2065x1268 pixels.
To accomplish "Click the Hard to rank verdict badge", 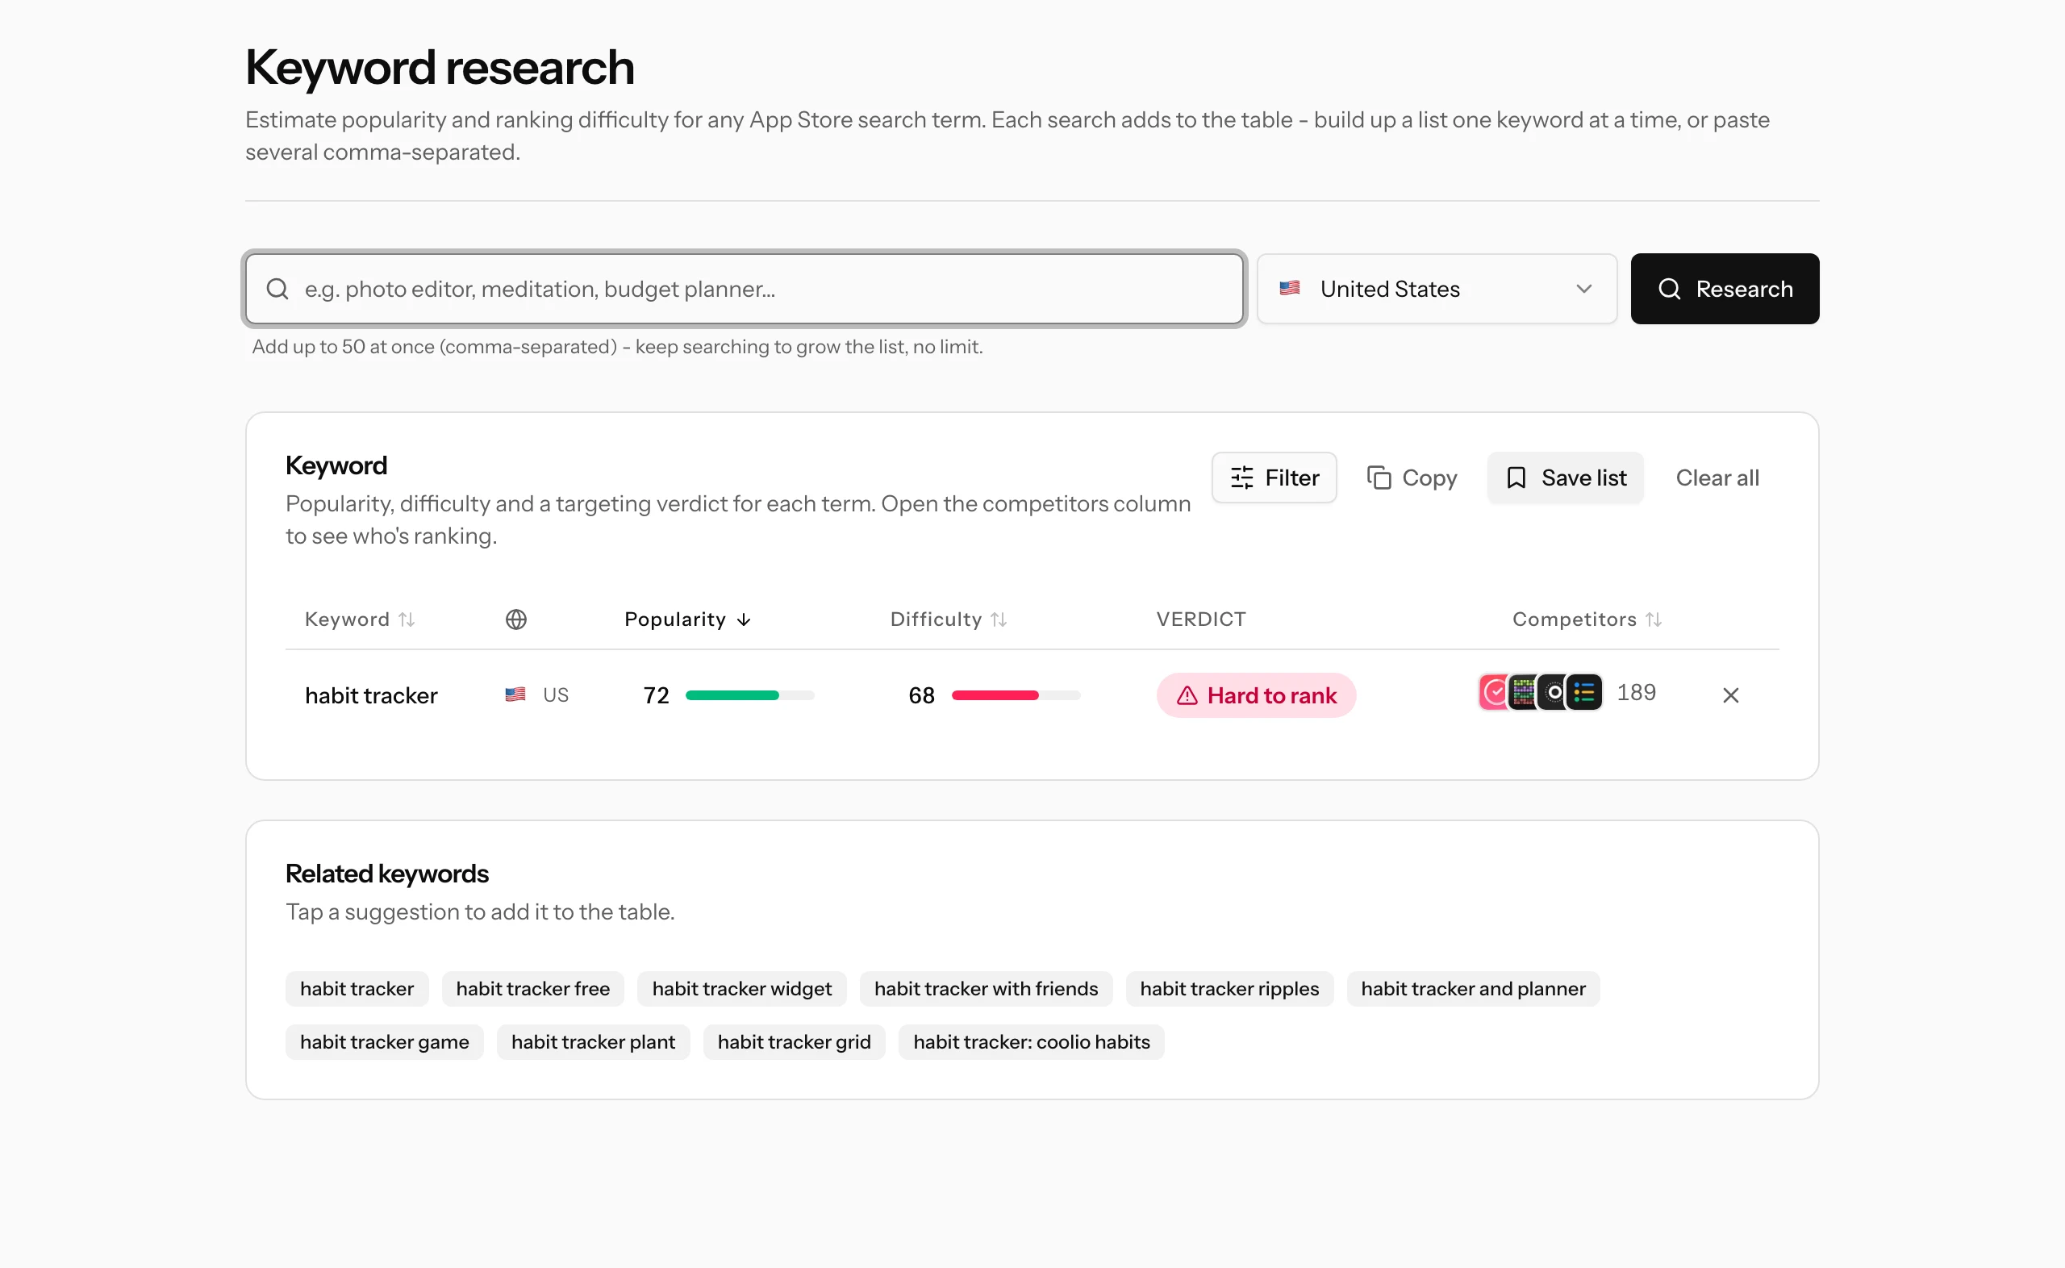I will click(1255, 695).
